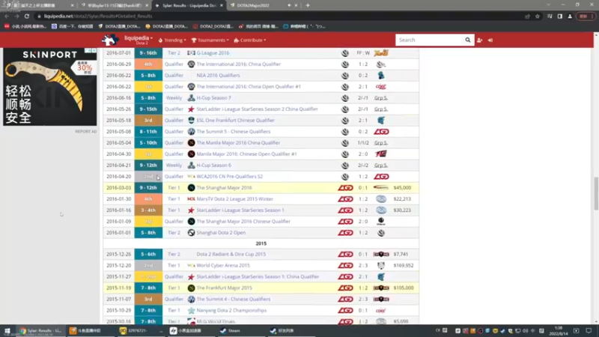Open The Shanghai Major 2016 link
This screenshot has height=337, width=599.
[x=224, y=188]
